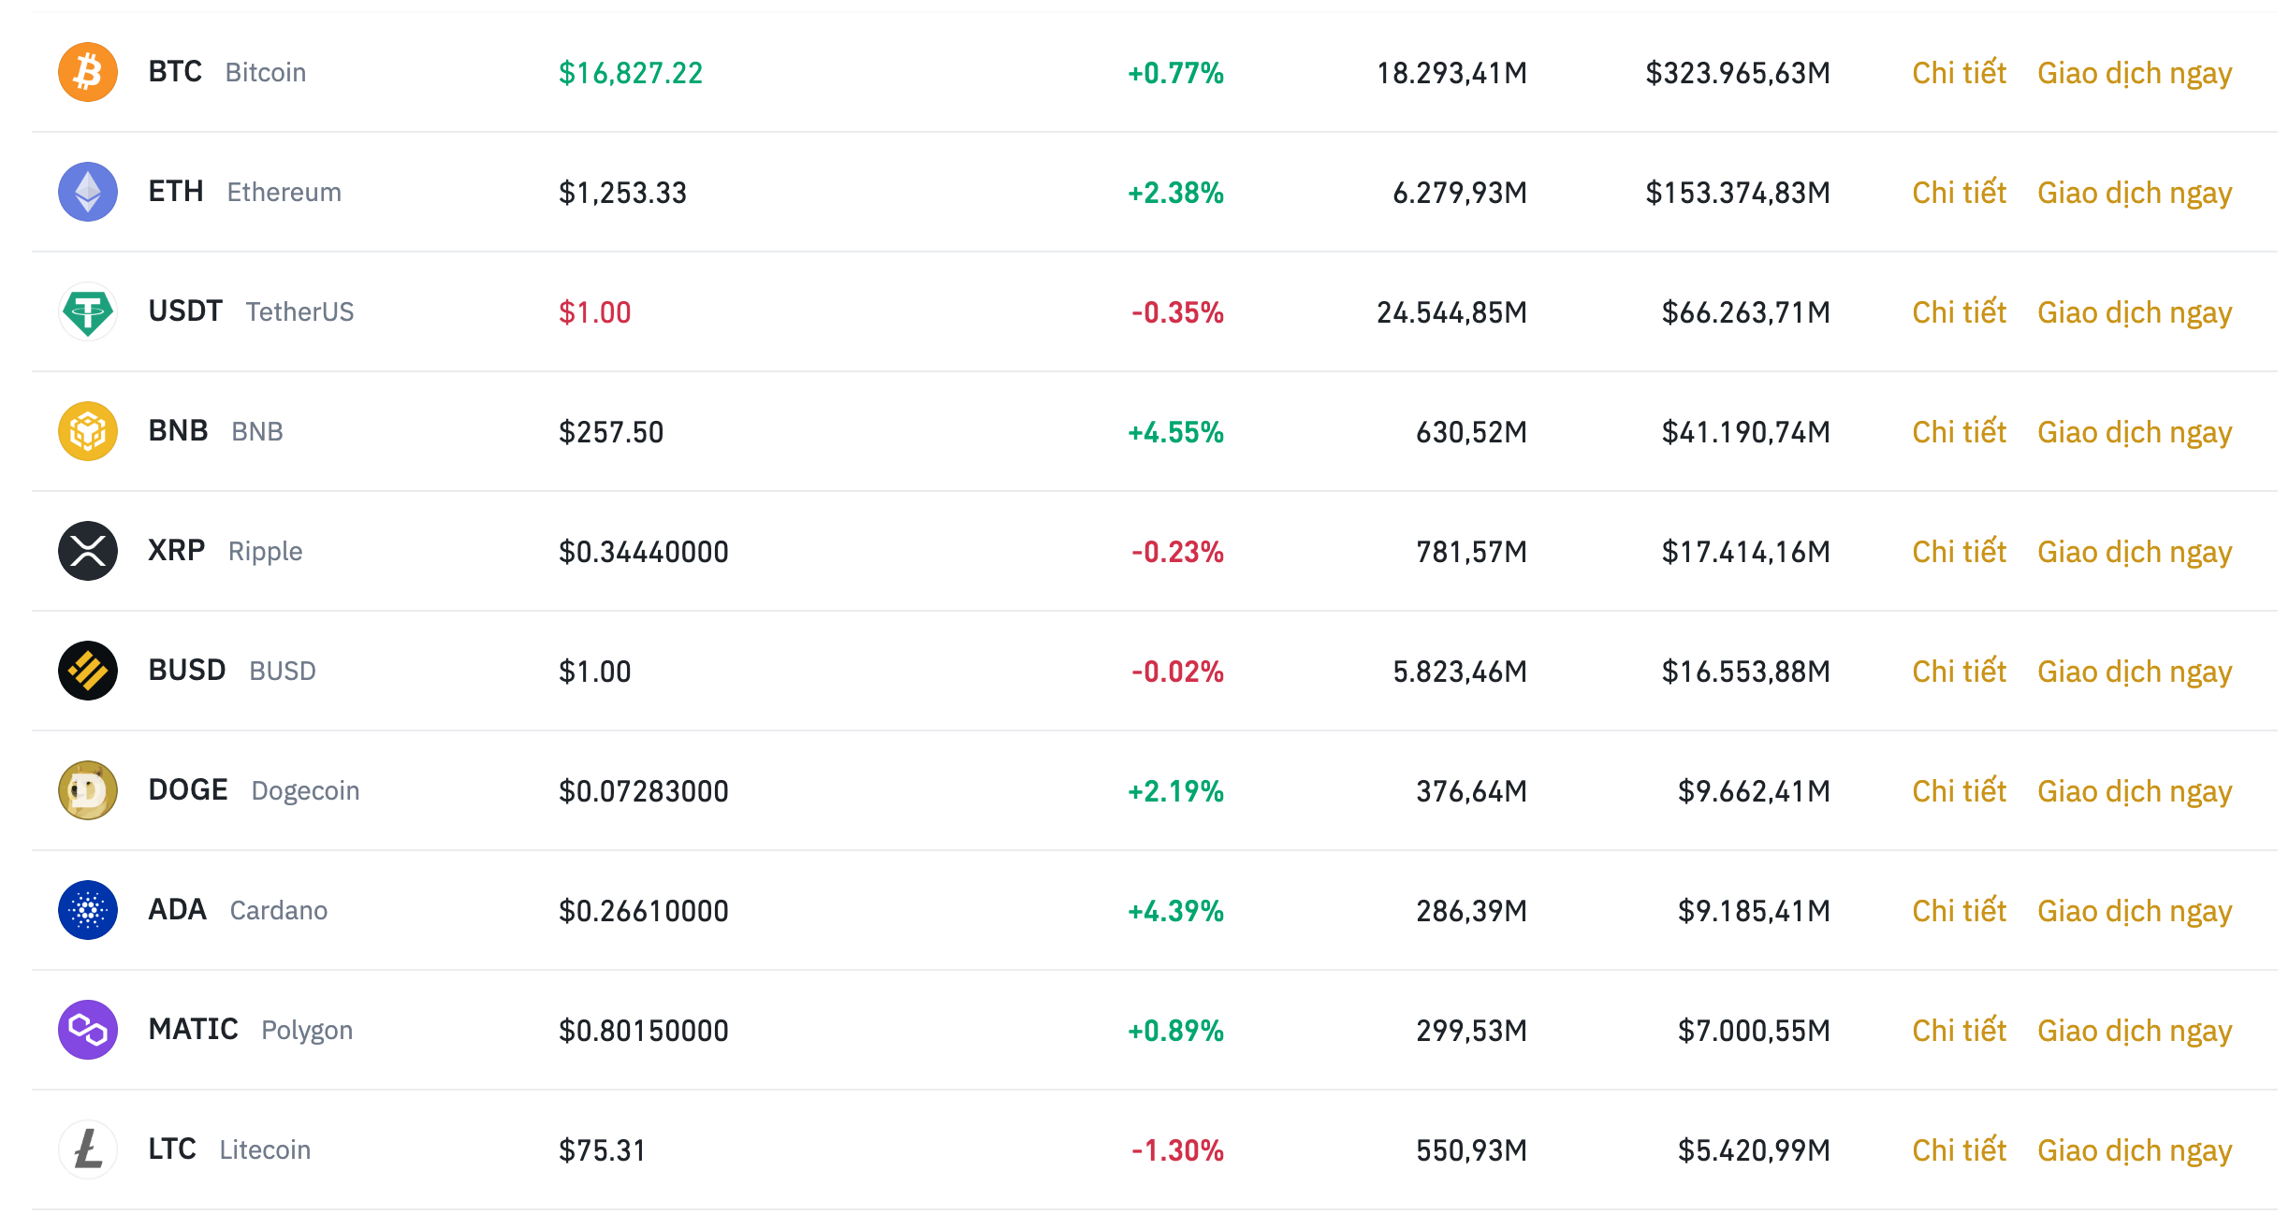Click the Cardano ADA icon
Viewport: 2289px width, 1214px height.
[x=88, y=910]
